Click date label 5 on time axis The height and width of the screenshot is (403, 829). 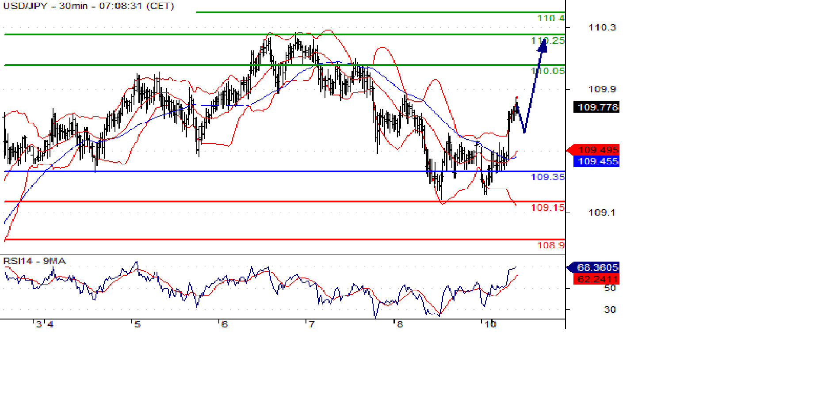pos(138,324)
